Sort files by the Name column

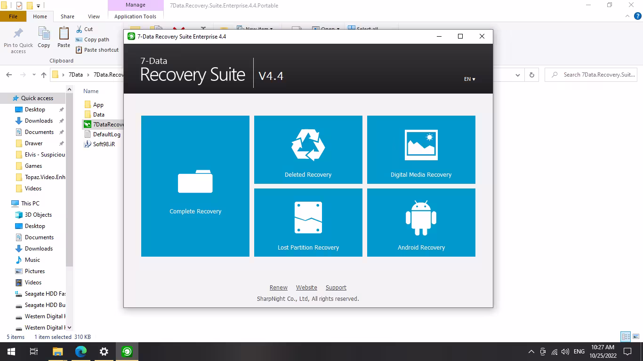tap(91, 91)
